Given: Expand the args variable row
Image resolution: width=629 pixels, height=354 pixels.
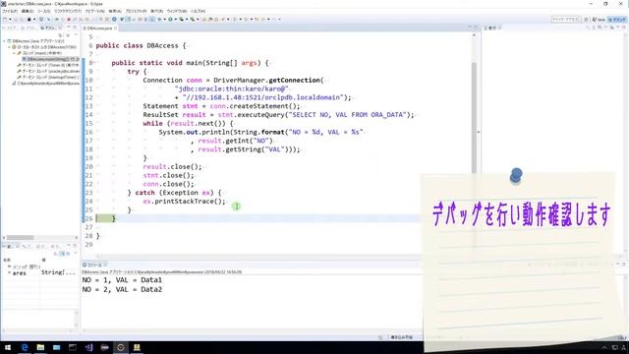Looking at the screenshot, I should click(x=9, y=273).
